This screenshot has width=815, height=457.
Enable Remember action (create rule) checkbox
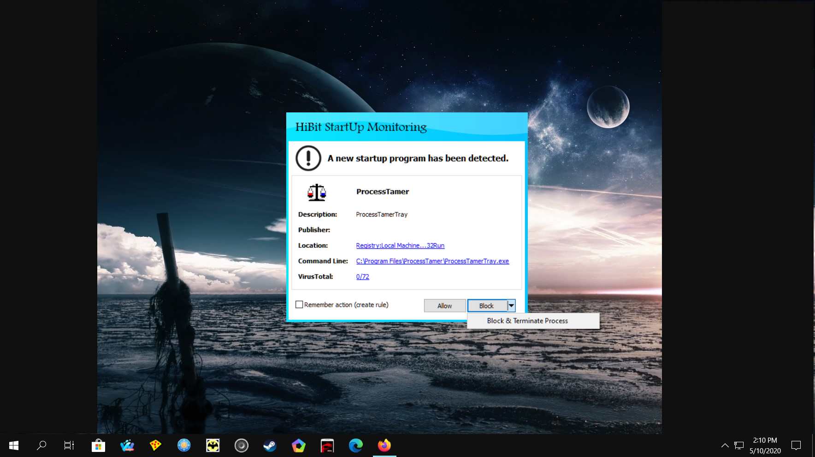coord(299,305)
